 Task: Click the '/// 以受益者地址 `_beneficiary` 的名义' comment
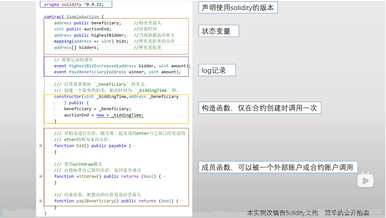pos(100,84)
